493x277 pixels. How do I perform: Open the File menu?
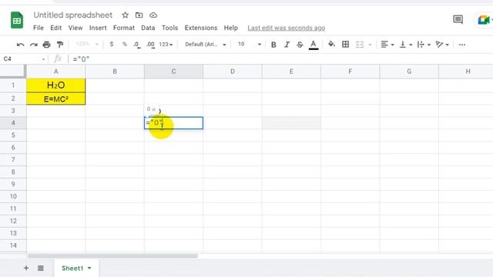39,28
